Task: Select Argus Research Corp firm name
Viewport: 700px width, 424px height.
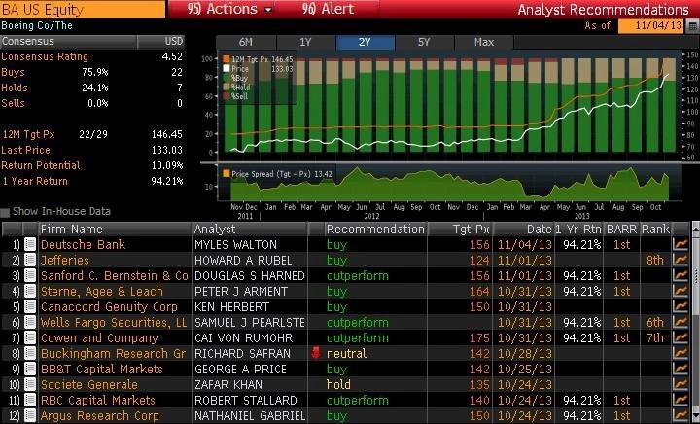Action: click(99, 416)
